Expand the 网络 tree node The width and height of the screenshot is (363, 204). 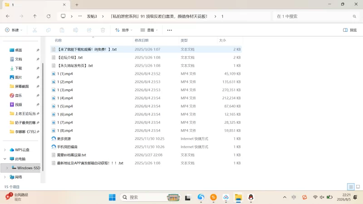point(5,177)
